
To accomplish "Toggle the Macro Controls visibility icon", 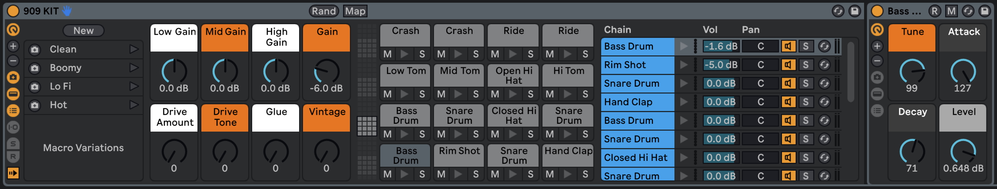I will pyautogui.click(x=13, y=94).
